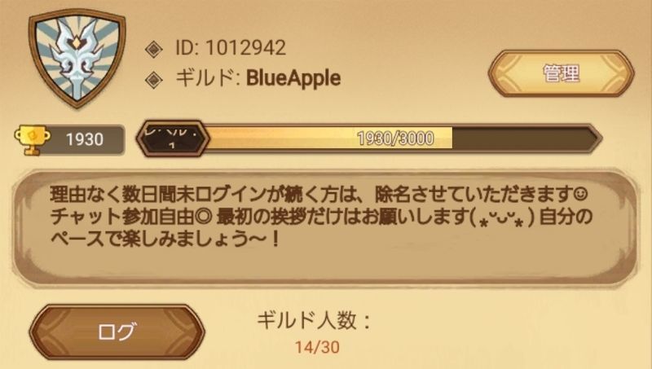Click the guild name BlueApple

pos(293,78)
